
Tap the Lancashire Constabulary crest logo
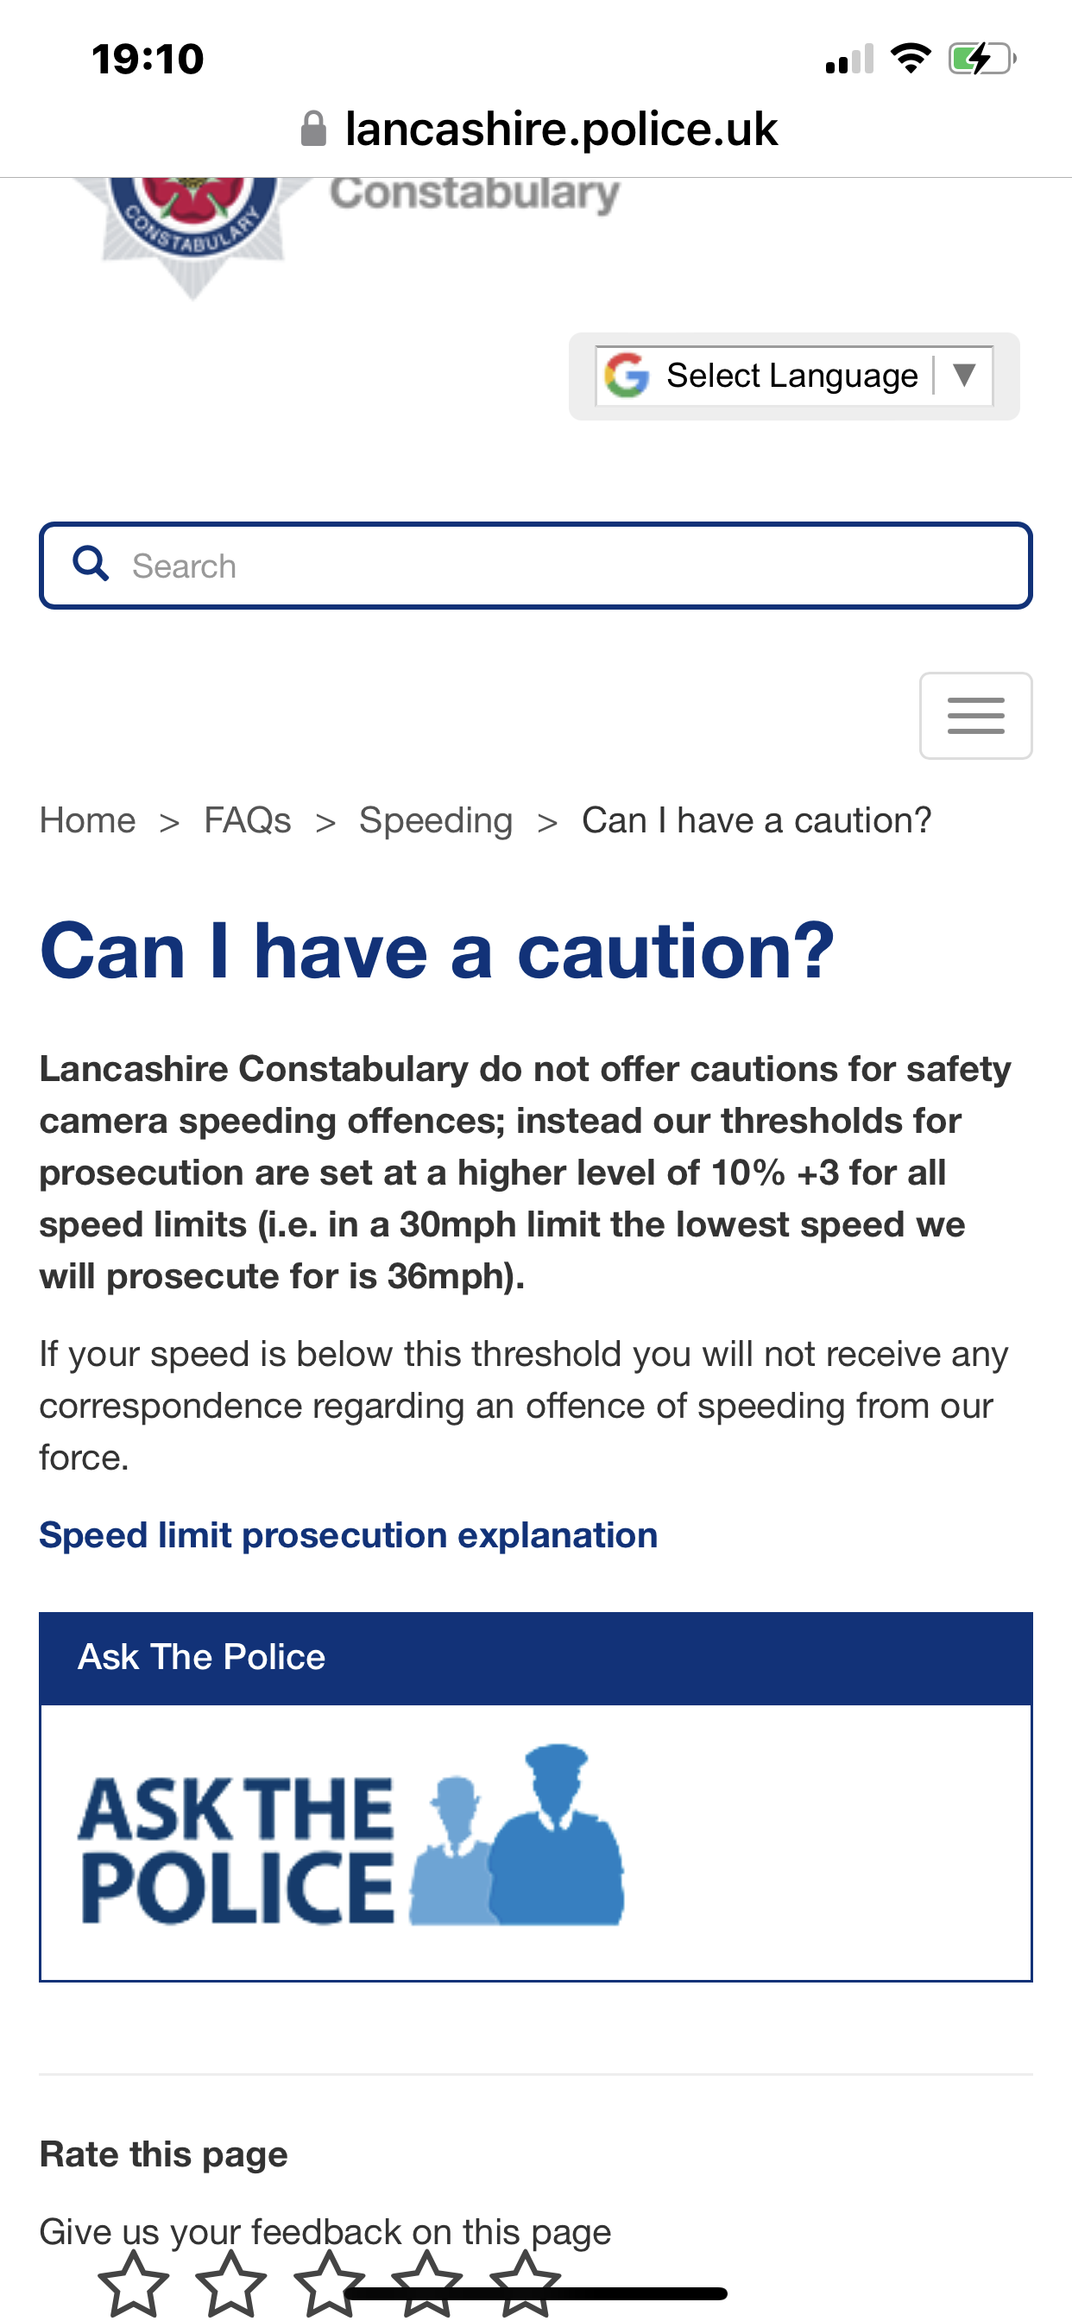[191, 230]
